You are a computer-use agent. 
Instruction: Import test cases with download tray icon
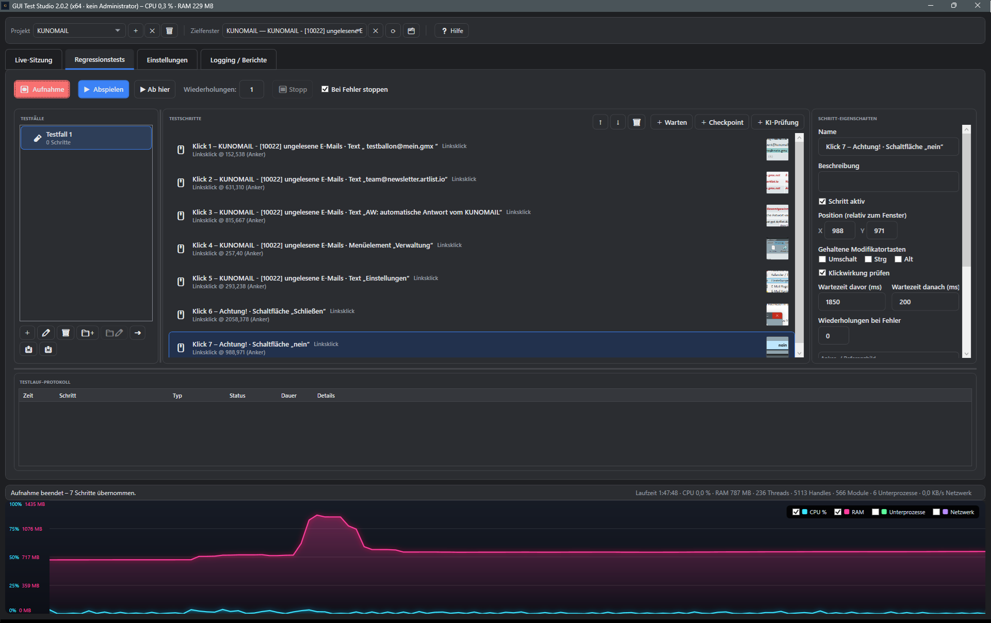click(x=48, y=349)
